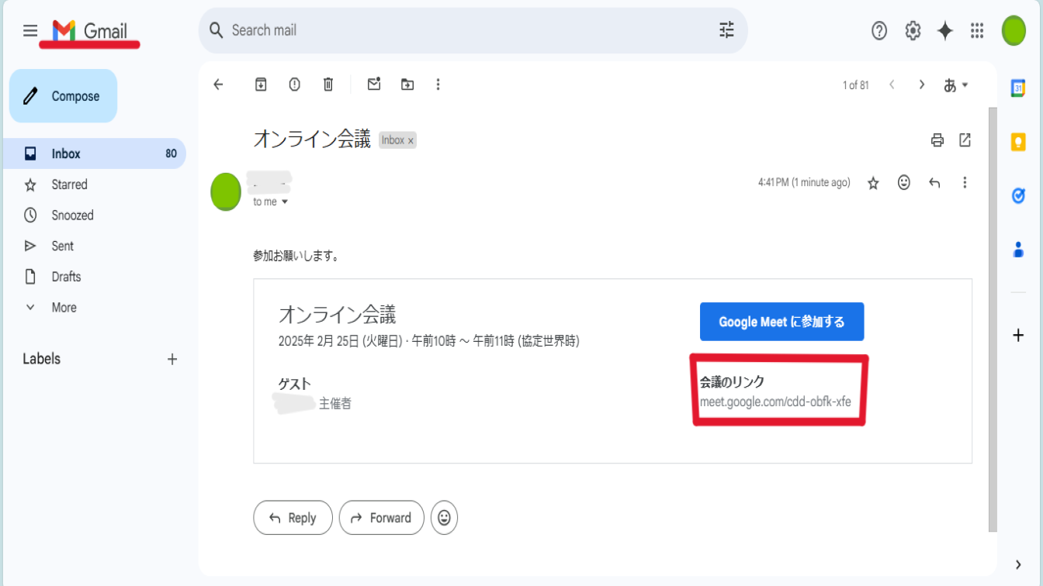Open the Drafts folder
Image resolution: width=1043 pixels, height=586 pixels.
point(66,277)
